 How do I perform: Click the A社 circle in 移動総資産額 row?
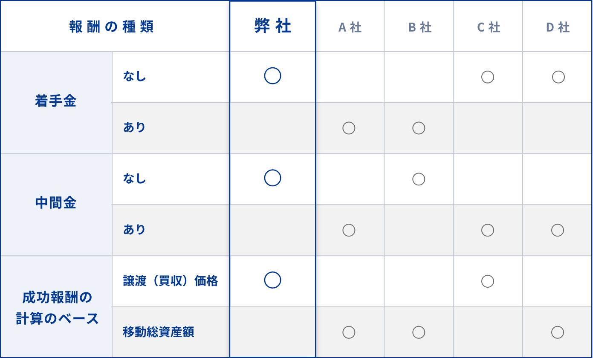click(349, 332)
